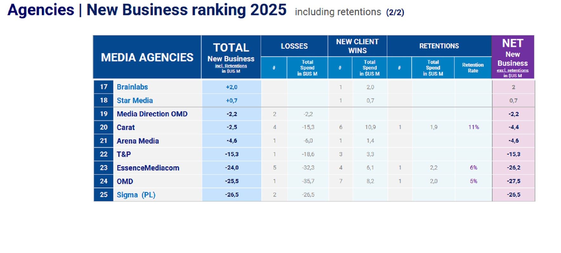Viewport: 561px width, 253px height.
Task: Click rank number 25 cell
Action: [104, 195]
